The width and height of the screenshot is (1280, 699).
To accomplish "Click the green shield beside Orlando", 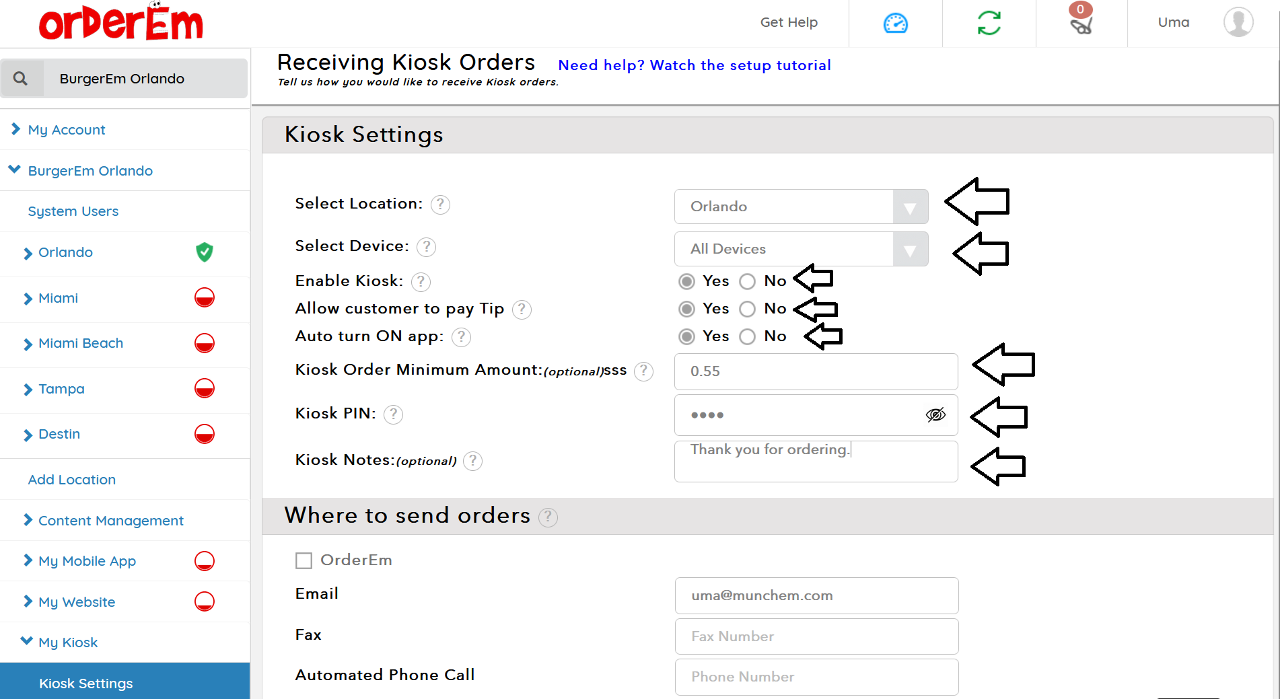I will [205, 252].
